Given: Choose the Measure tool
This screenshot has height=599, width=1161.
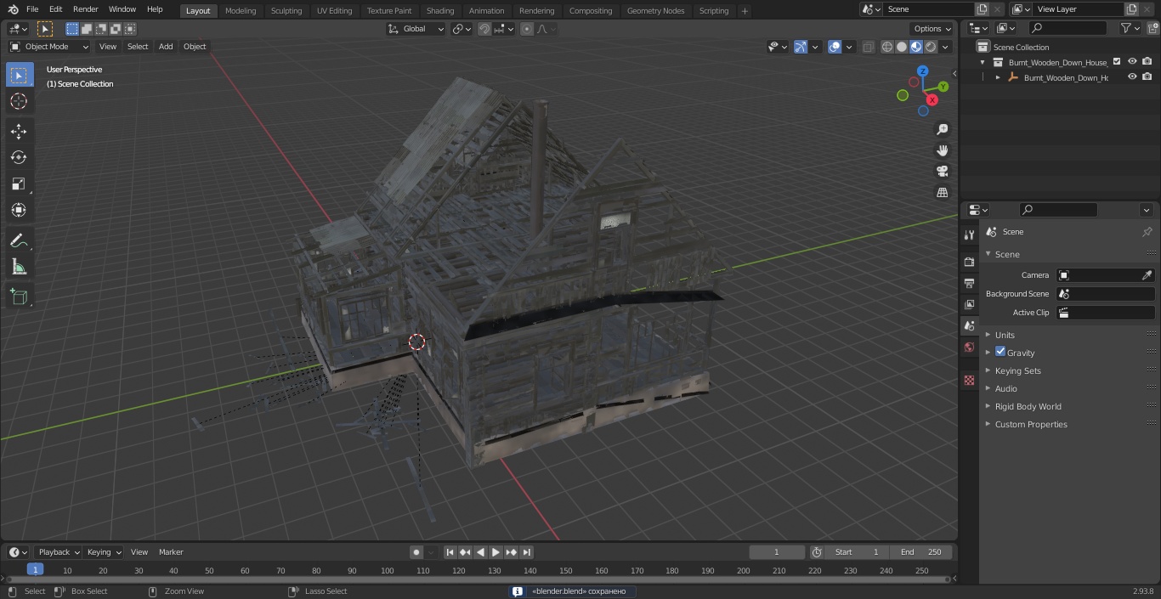Looking at the screenshot, I should tap(19, 268).
